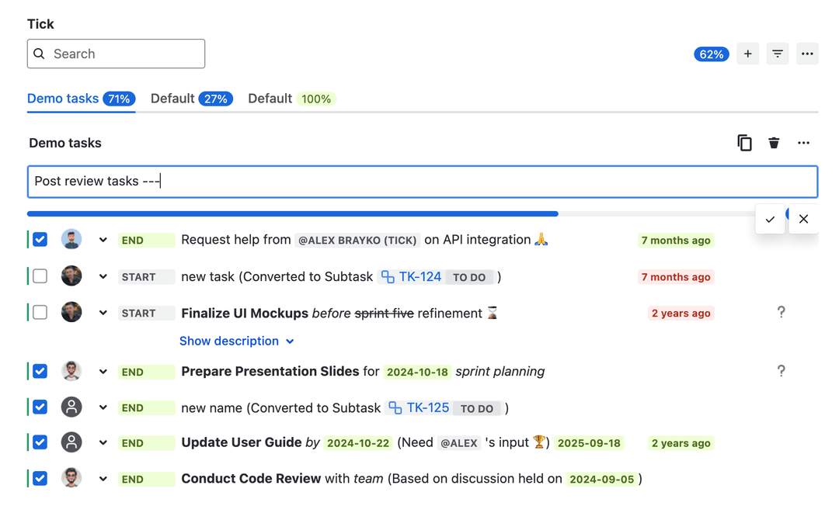Uncheck the Conduct Code Review task

point(40,479)
